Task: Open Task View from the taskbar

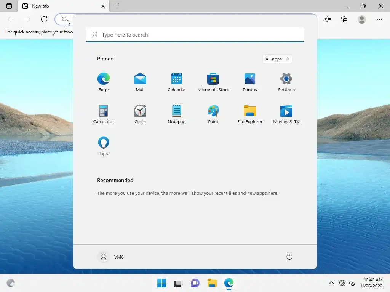Action: tap(177, 283)
